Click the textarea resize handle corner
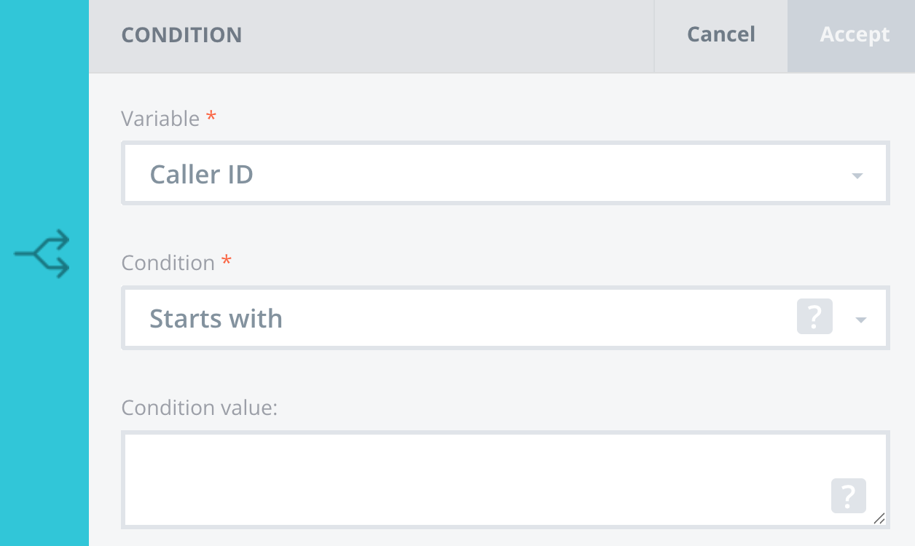Viewport: 915px width, 546px height. point(879,518)
